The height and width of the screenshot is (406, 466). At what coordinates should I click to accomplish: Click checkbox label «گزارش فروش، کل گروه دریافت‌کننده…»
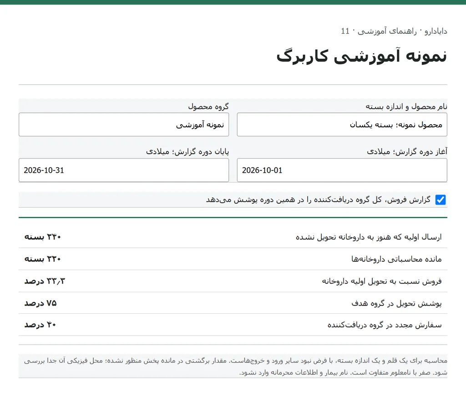coord(318,200)
